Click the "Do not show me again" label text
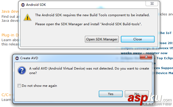Screen dimensions: 173x107 pyautogui.click(x=39, y=86)
